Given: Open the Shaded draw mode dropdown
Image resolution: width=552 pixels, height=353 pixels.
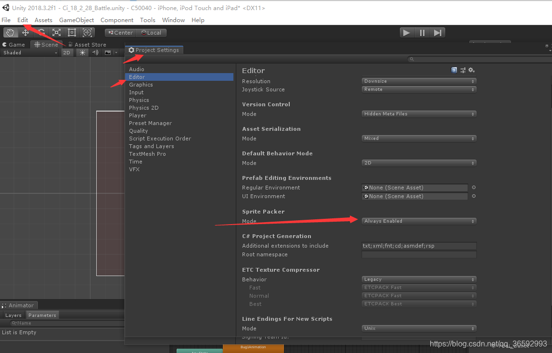Looking at the screenshot, I should coord(30,53).
